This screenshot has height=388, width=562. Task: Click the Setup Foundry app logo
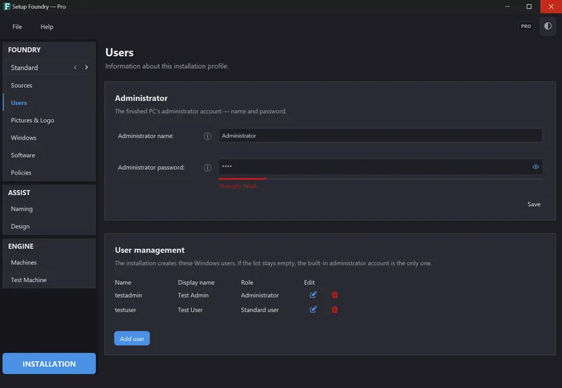[x=7, y=6]
